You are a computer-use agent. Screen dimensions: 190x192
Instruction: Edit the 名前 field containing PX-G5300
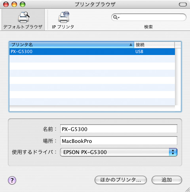118,129
